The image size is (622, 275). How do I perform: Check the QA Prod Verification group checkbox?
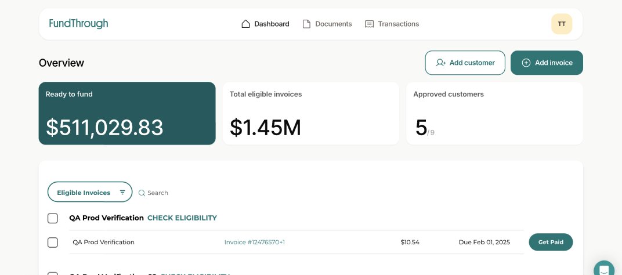click(53, 218)
